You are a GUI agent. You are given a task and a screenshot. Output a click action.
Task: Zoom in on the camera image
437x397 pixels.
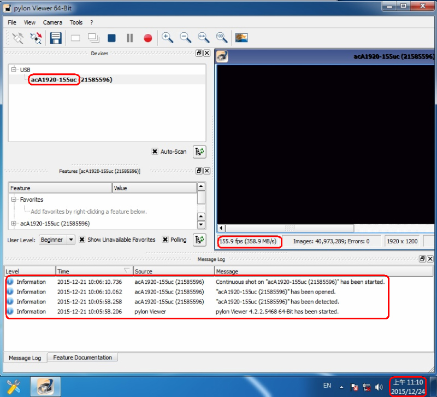click(x=168, y=38)
